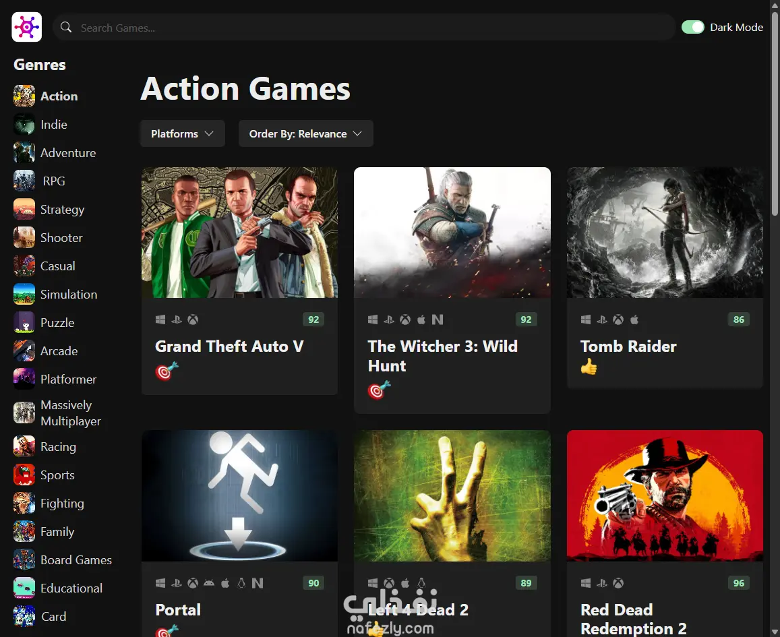
Task: Click the Tomb Raider cover image
Action: coord(665,233)
